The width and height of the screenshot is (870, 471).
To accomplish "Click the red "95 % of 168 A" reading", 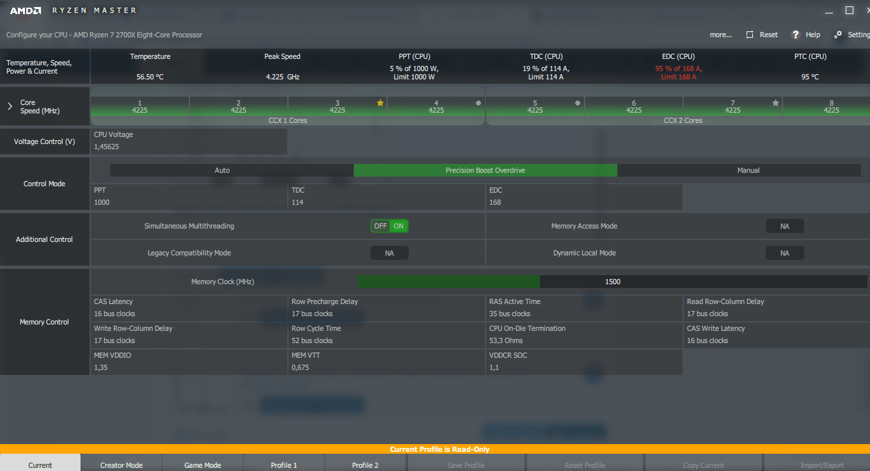I will pyautogui.click(x=679, y=68).
